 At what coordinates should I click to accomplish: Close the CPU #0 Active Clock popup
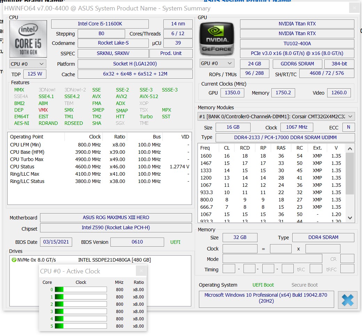(141, 271)
